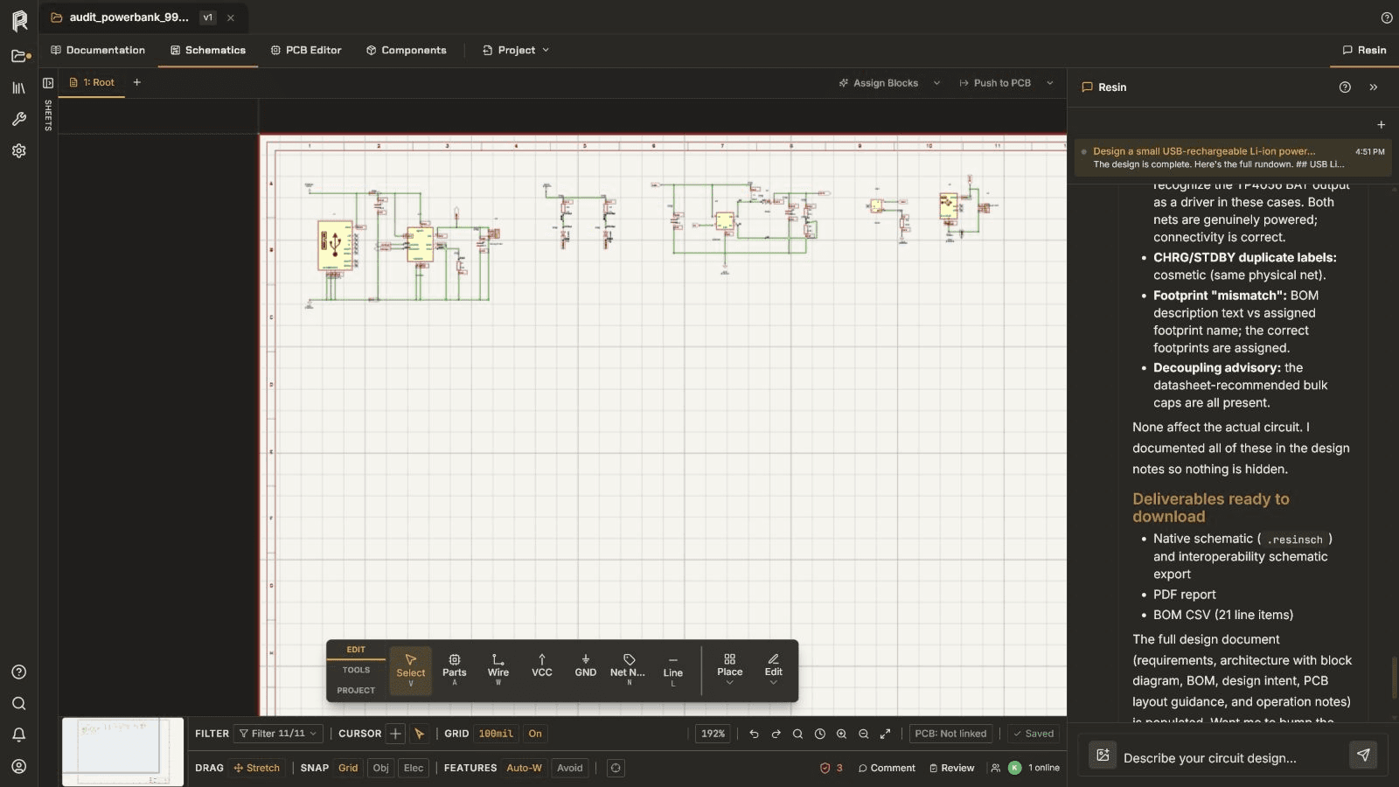
Task: Expand the Assign Blocks dropdown arrow
Action: point(936,83)
